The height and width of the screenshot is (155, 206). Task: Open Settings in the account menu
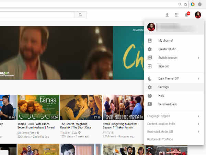[x=163, y=87]
